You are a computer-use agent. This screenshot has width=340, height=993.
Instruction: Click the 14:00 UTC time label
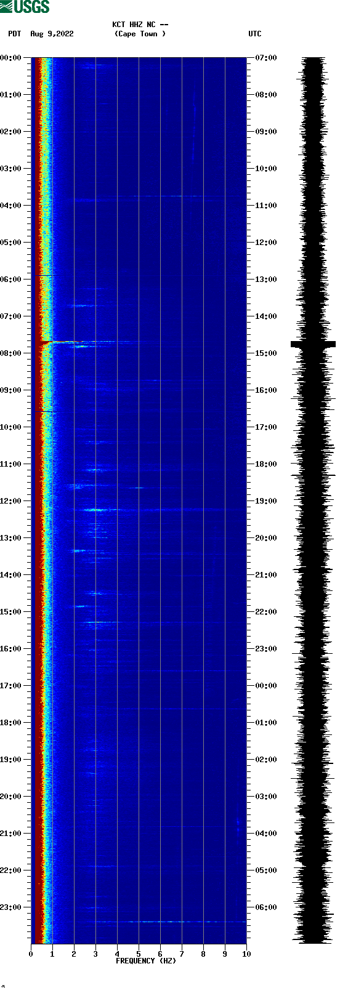265,316
